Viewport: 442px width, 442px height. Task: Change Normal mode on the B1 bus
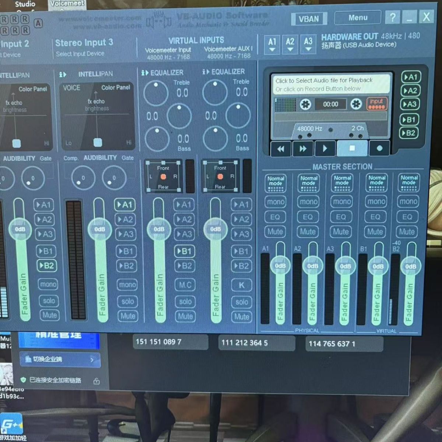pyautogui.click(x=377, y=182)
